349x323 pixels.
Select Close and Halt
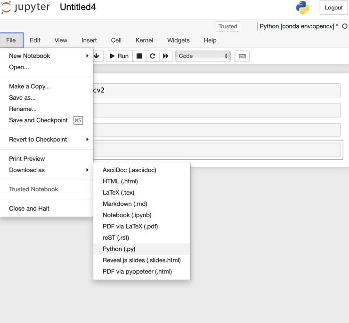pos(47,209)
